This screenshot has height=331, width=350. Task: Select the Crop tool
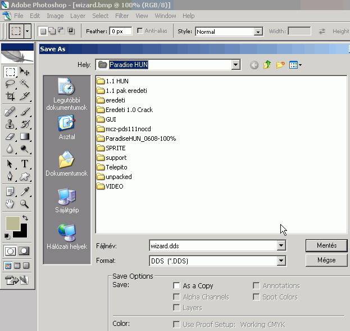[x=10, y=96]
